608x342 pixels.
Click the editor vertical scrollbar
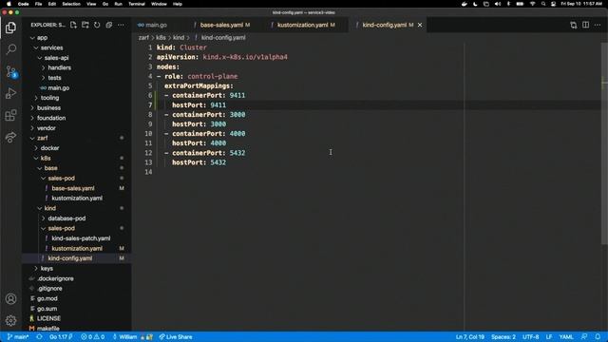(x=604, y=143)
